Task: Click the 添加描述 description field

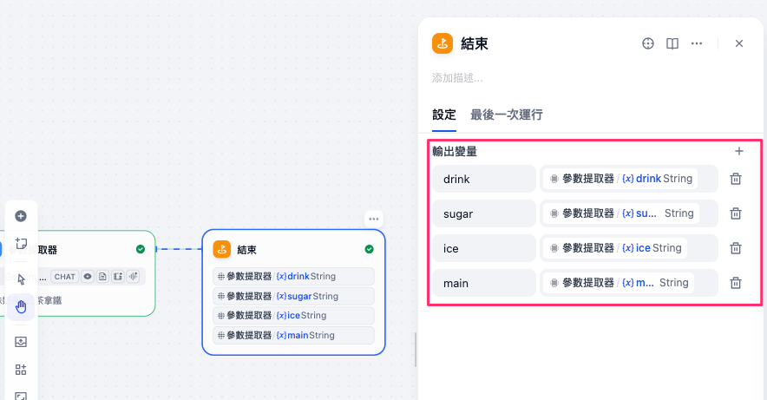Action: 521,78
